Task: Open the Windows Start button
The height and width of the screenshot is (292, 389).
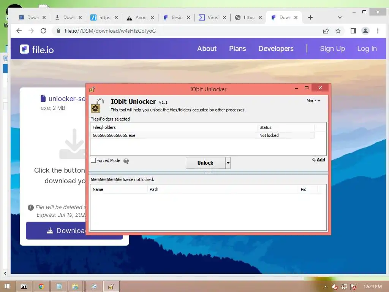Action: point(7,286)
